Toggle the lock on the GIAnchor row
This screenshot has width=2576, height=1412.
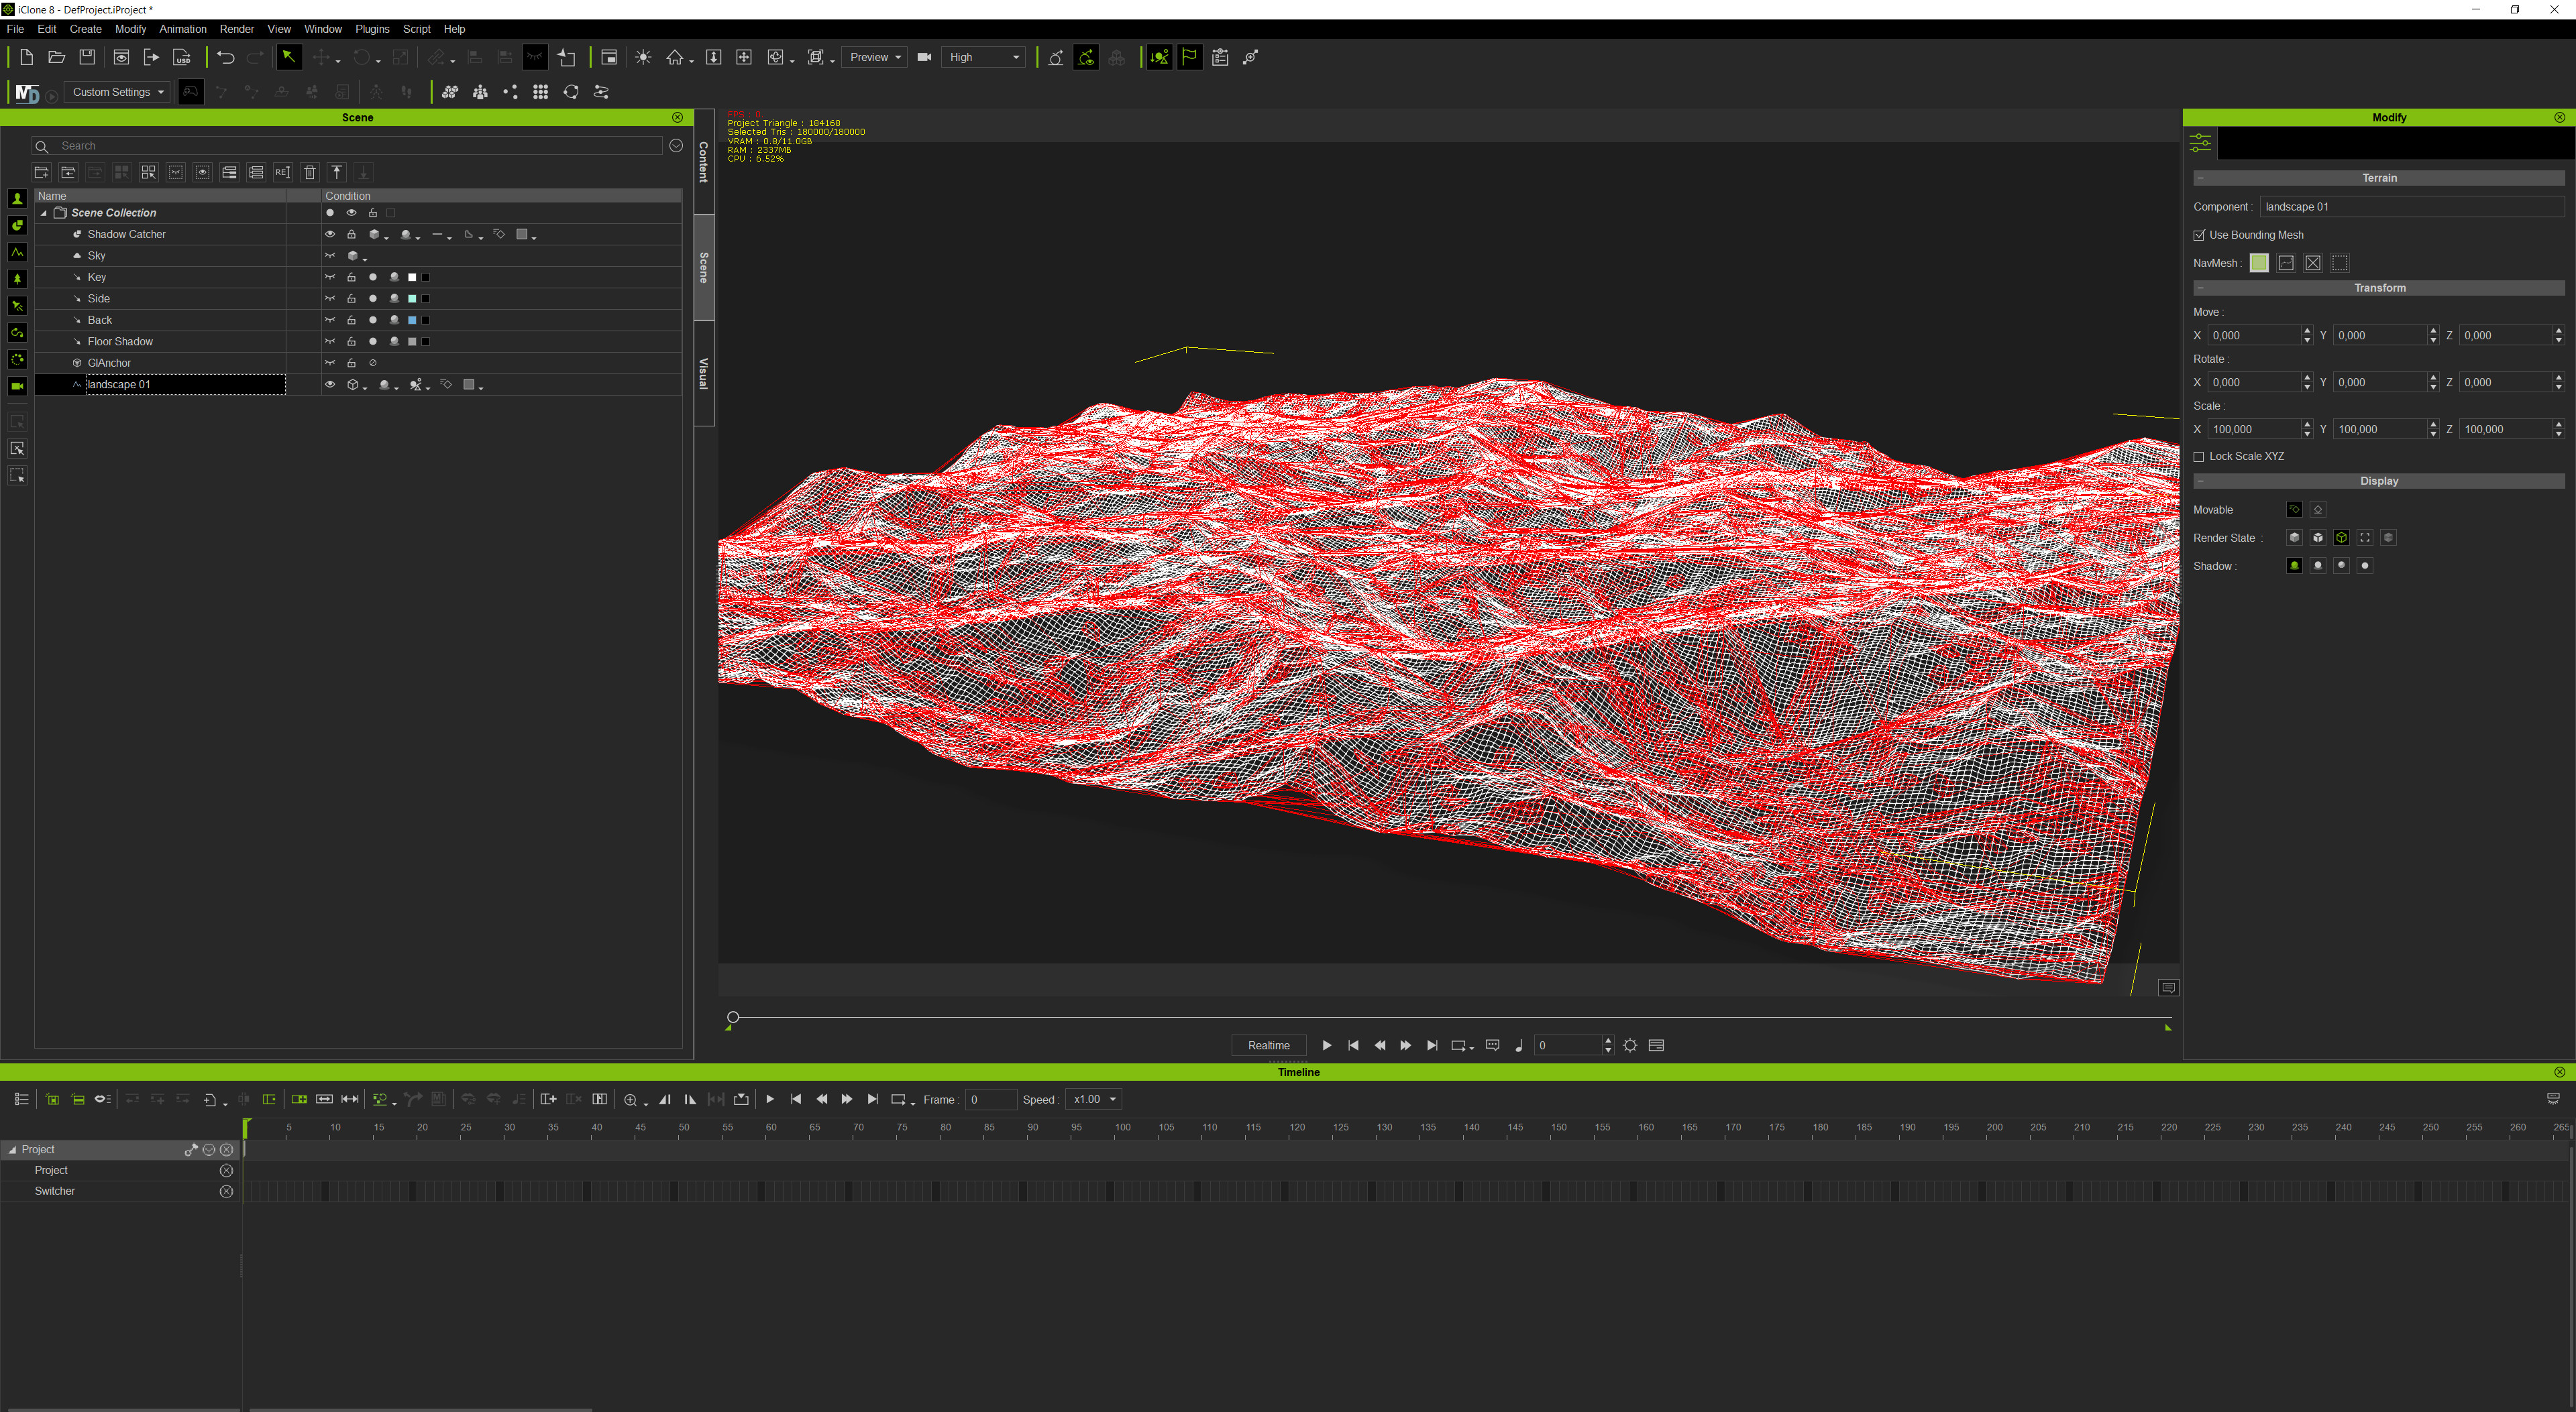[x=351, y=364]
